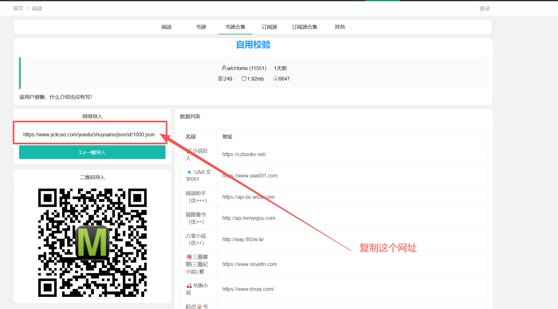558x309 pixels.
Task: Click the 3.x一键导入 button
Action: (92, 152)
